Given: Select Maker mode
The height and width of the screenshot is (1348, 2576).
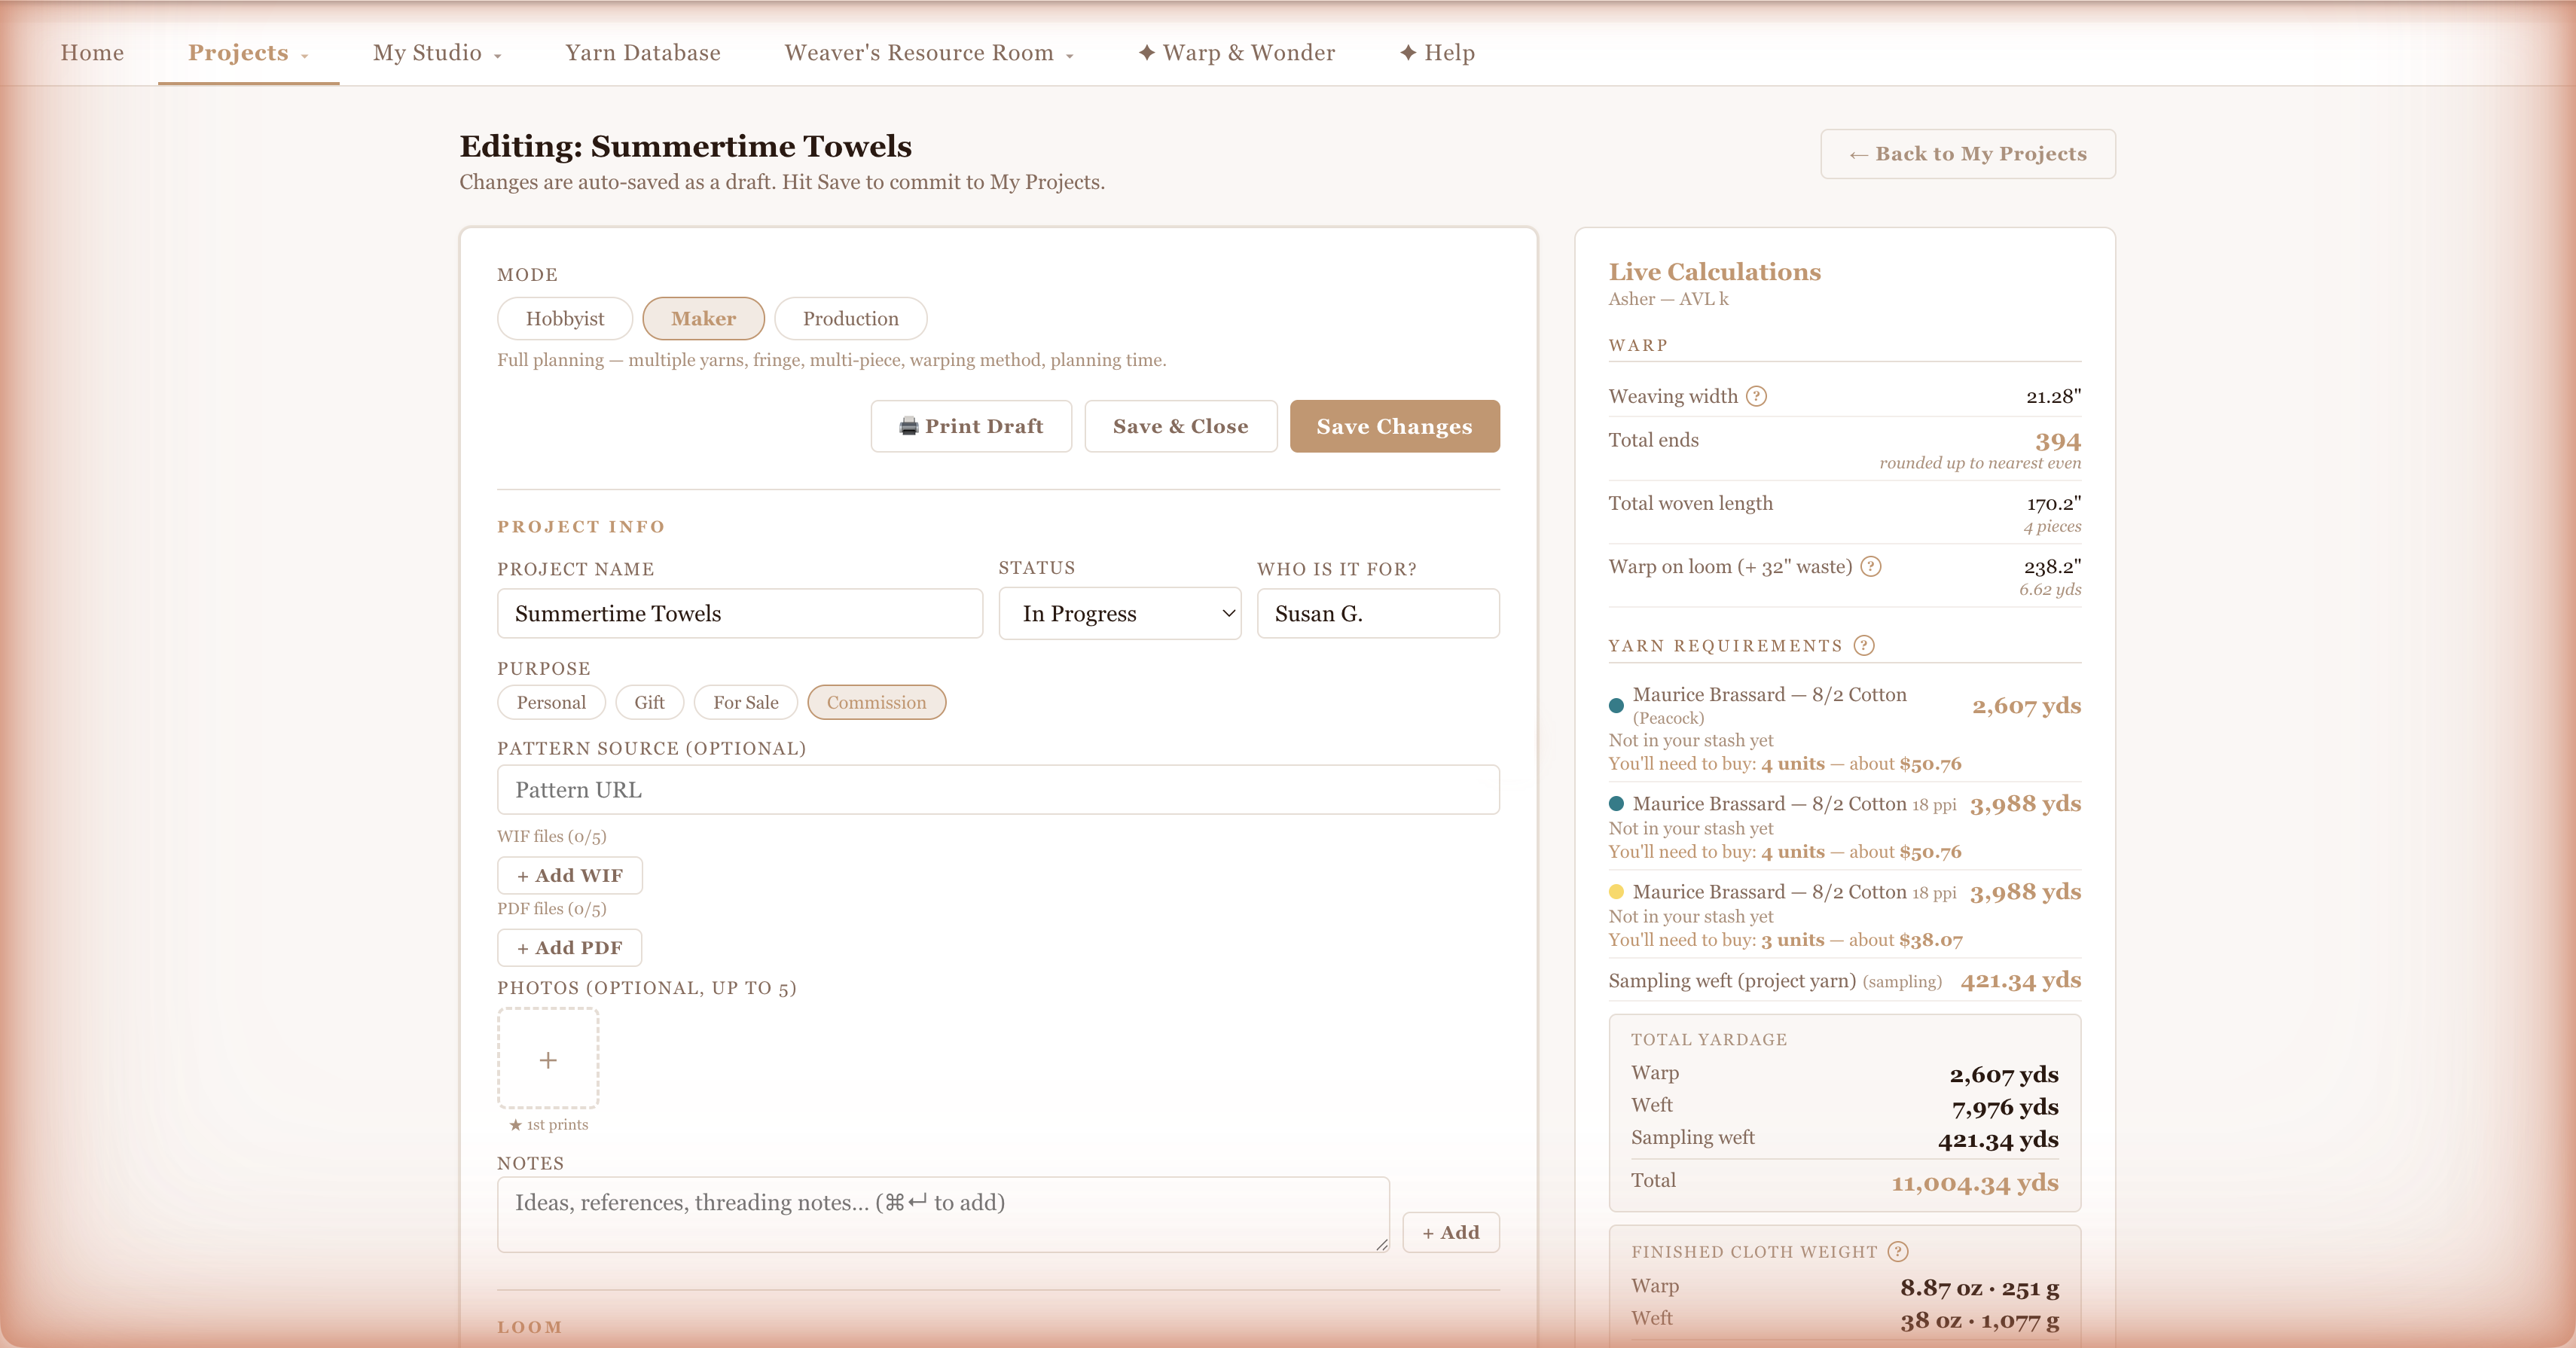Looking at the screenshot, I should [x=703, y=318].
